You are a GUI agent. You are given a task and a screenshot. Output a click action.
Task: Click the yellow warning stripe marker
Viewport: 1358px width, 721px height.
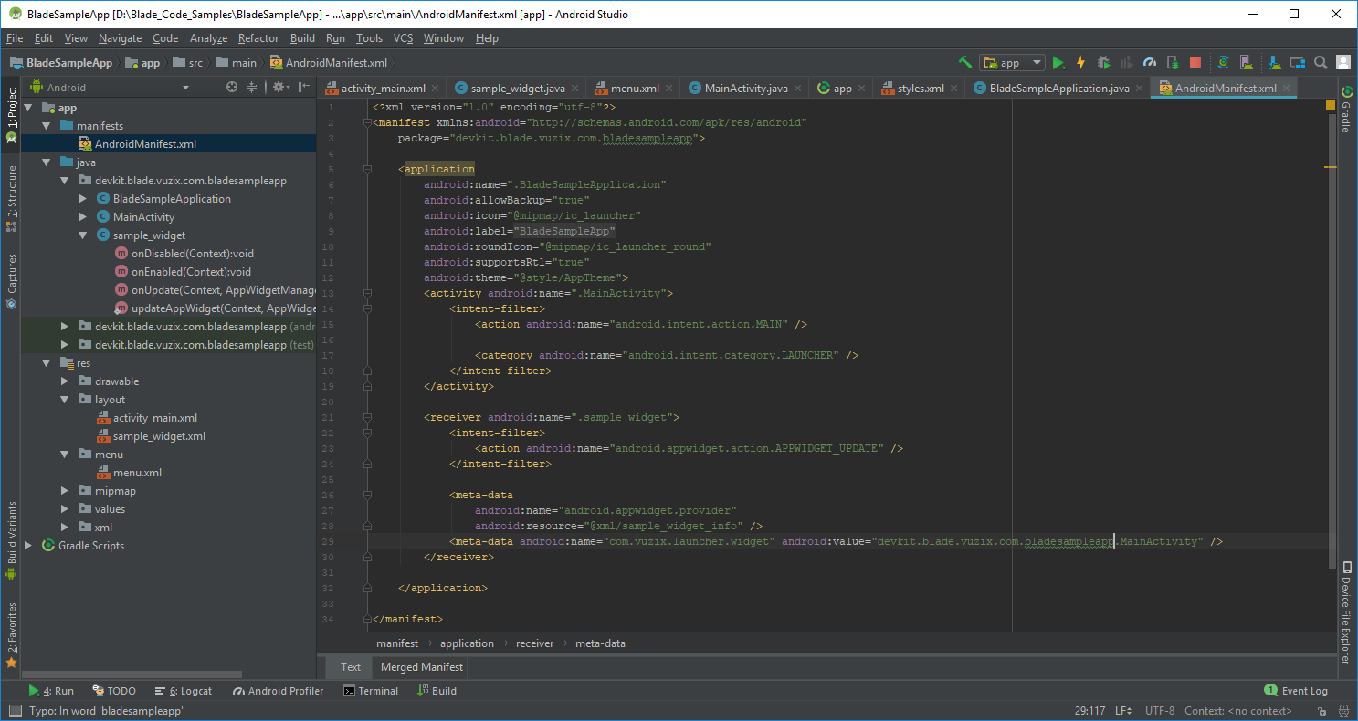1331,167
